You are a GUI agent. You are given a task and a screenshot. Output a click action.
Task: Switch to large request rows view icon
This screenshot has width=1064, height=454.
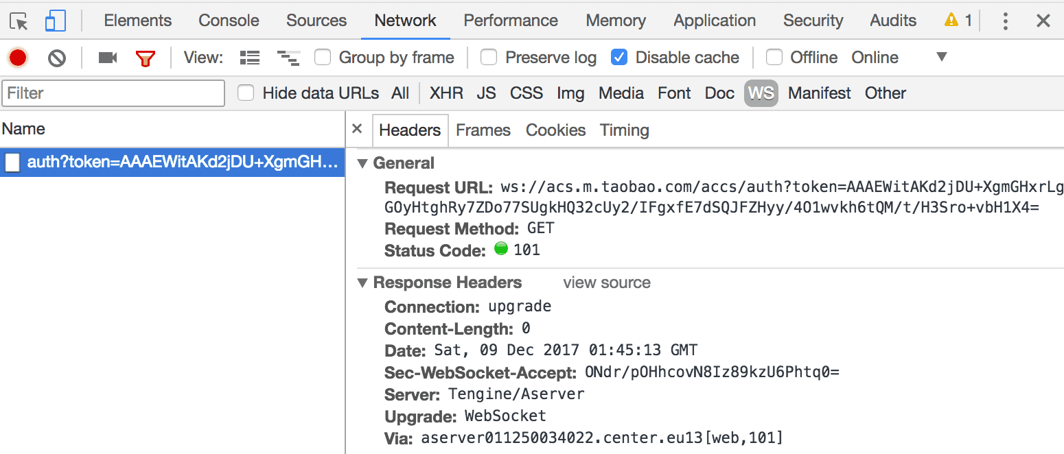pos(249,58)
